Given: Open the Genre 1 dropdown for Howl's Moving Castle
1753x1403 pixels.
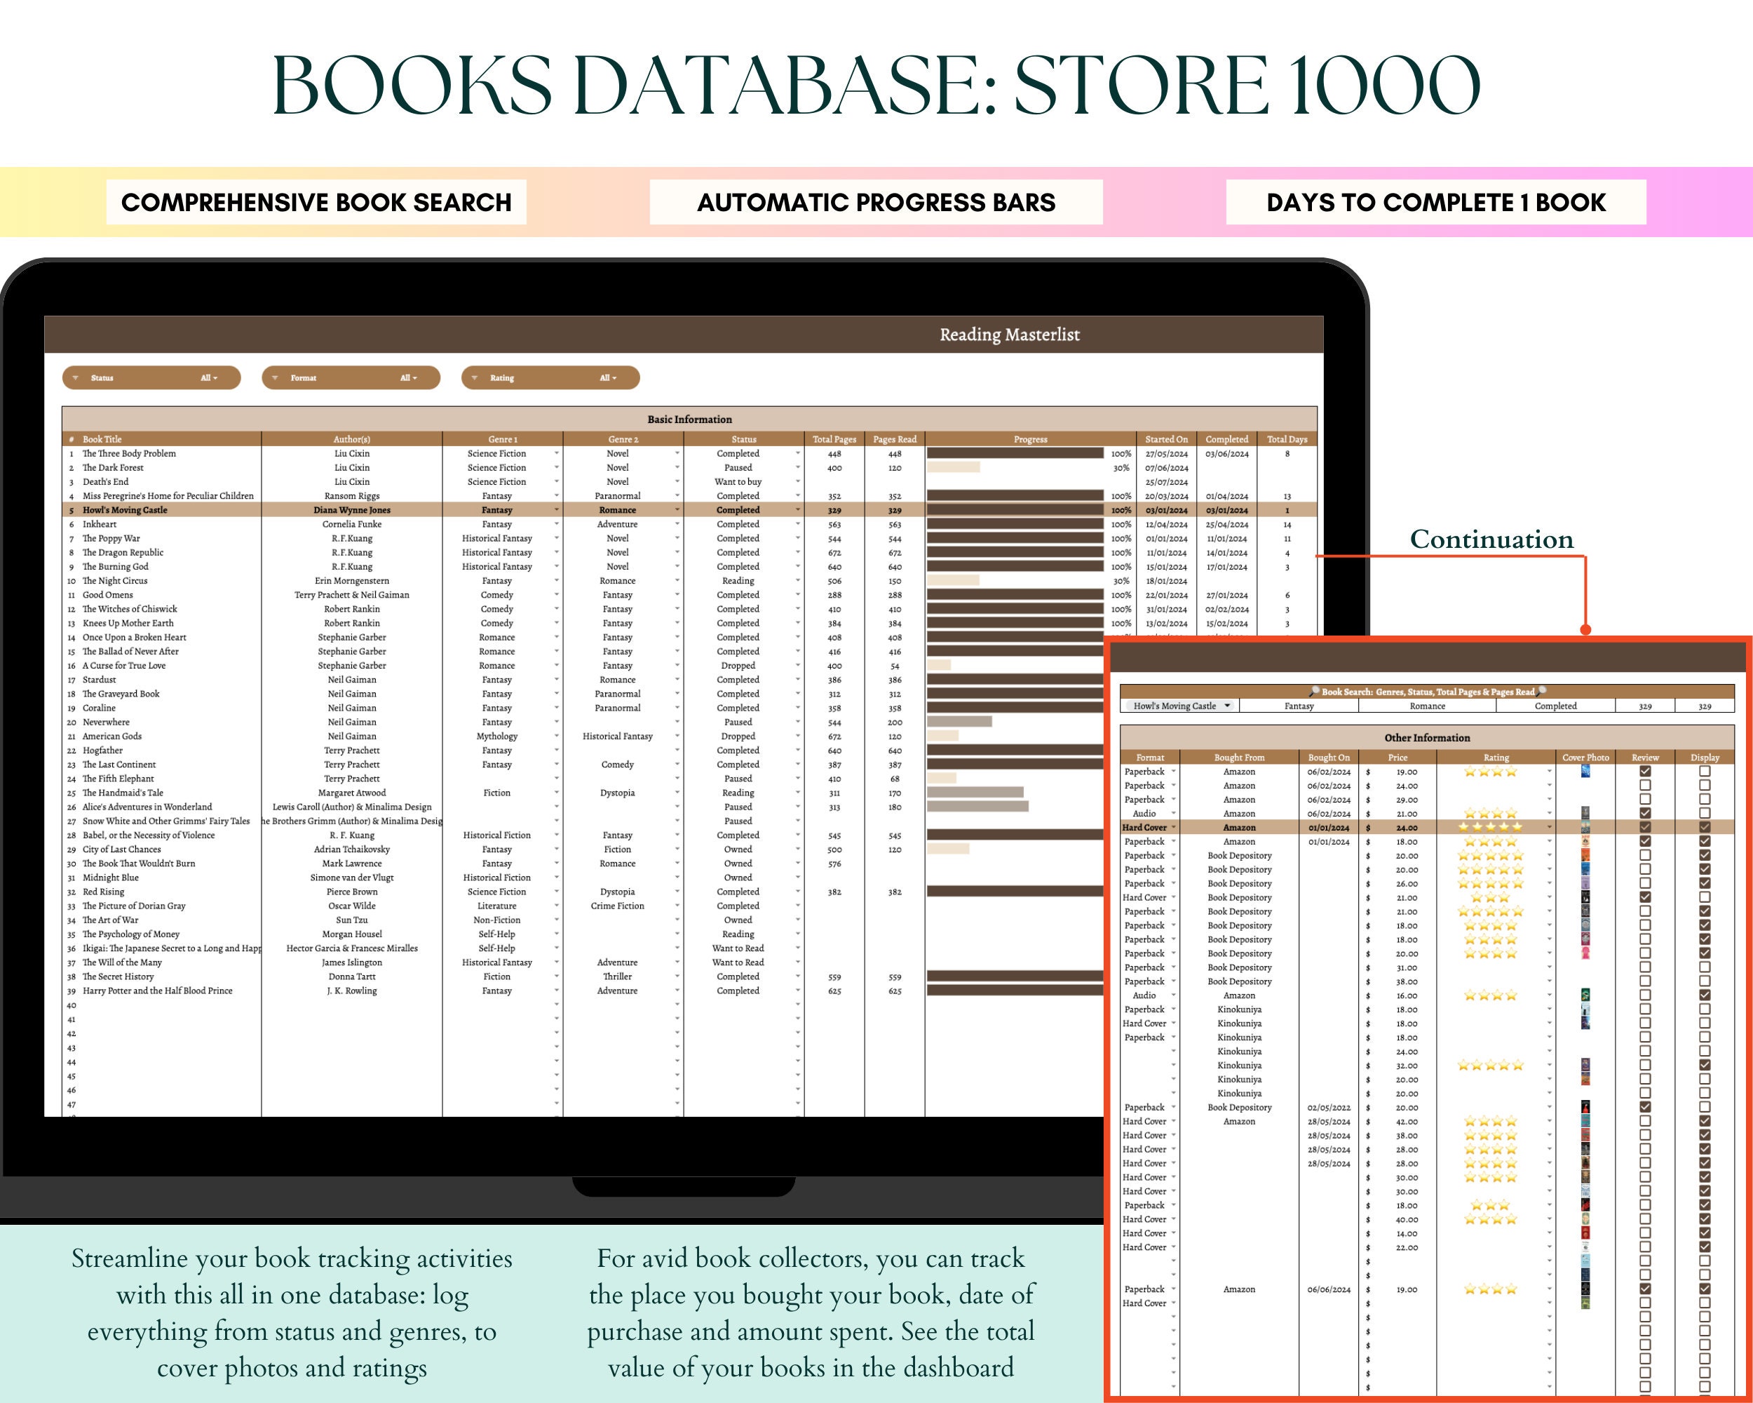Looking at the screenshot, I should [x=556, y=510].
